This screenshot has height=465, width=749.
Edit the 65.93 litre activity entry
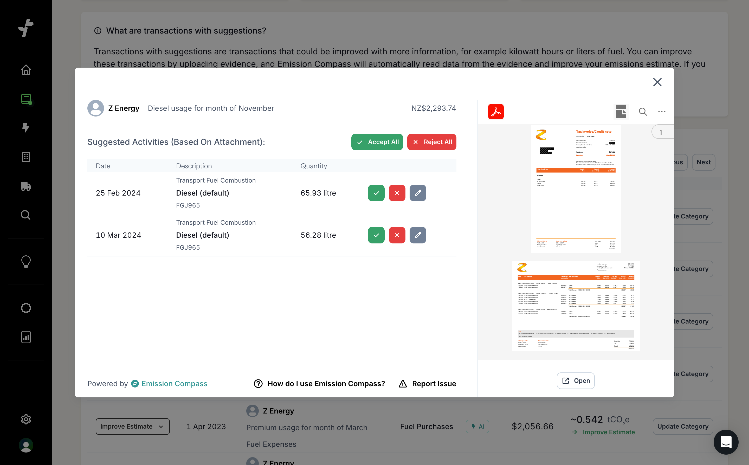tap(418, 193)
